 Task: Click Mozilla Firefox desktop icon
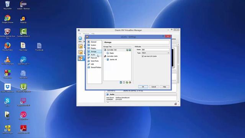(x=8, y=47)
